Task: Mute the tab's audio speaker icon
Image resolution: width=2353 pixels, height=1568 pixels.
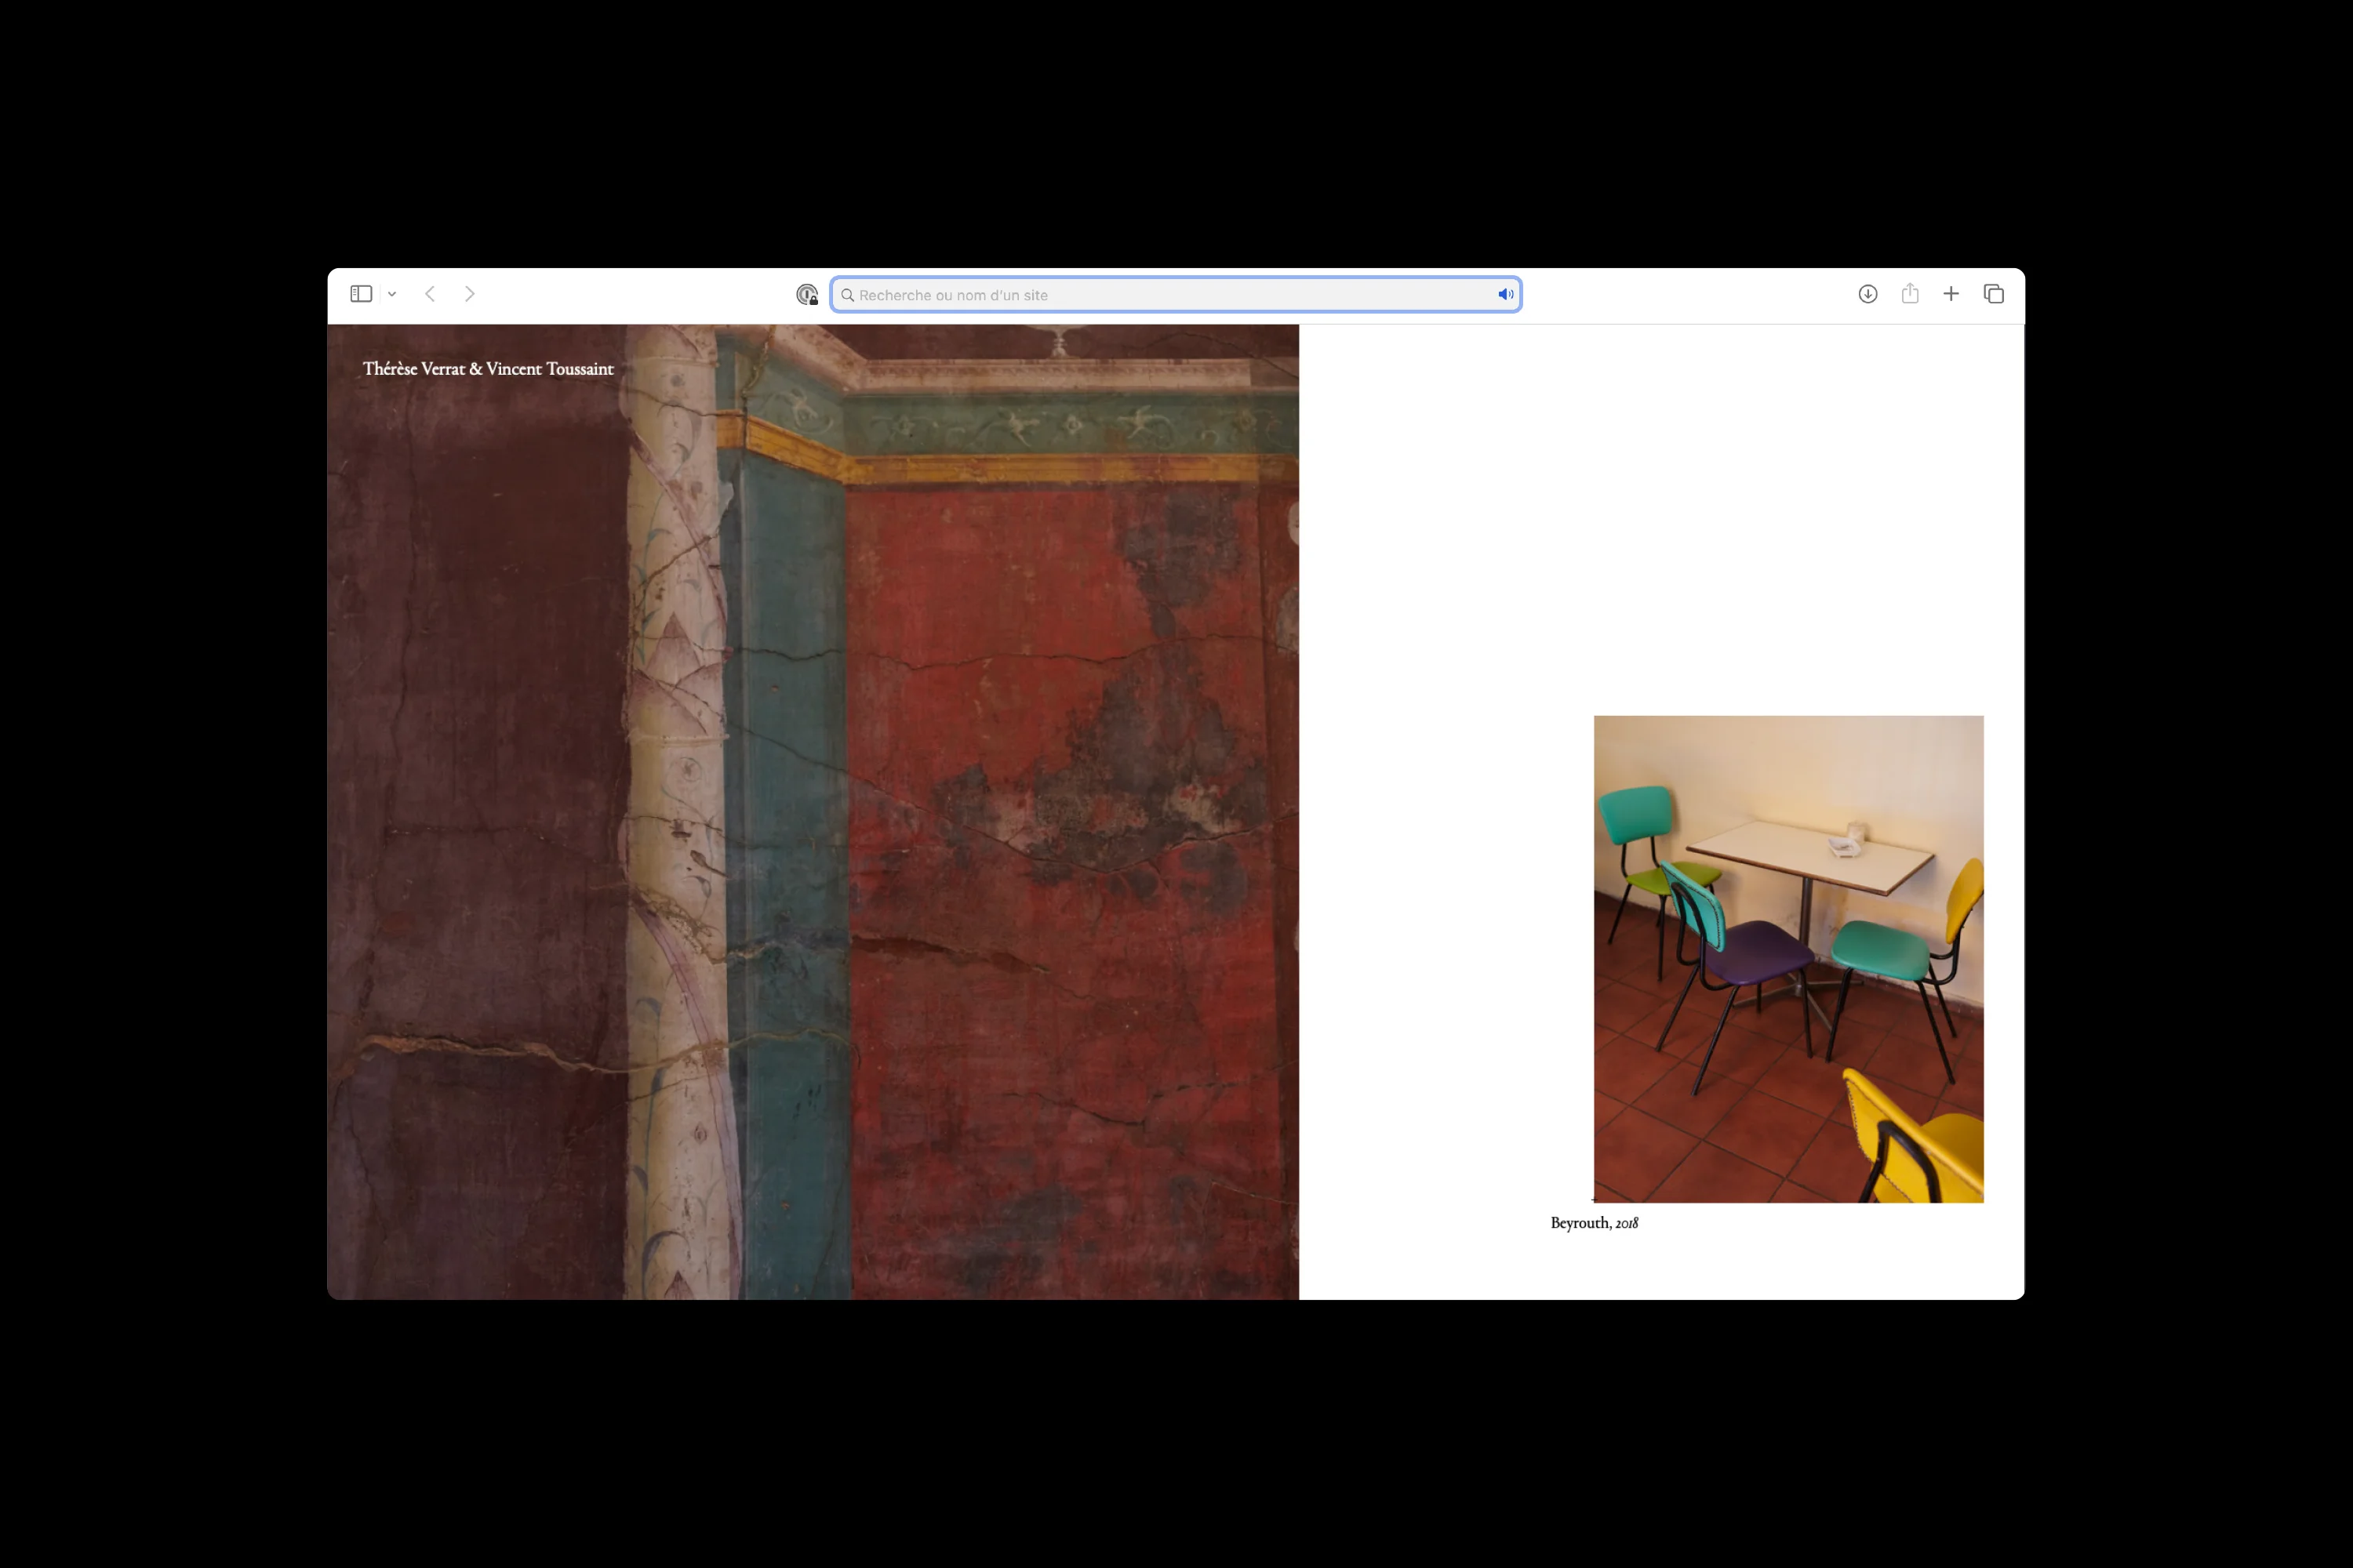Action: 1504,294
